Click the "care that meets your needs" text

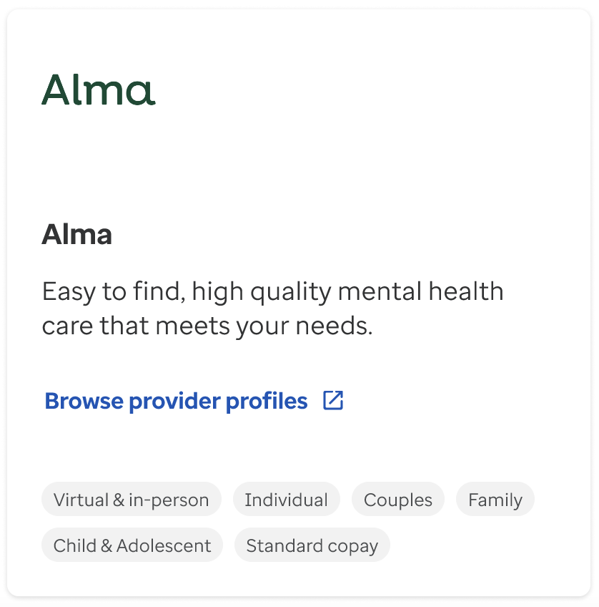pos(207,326)
